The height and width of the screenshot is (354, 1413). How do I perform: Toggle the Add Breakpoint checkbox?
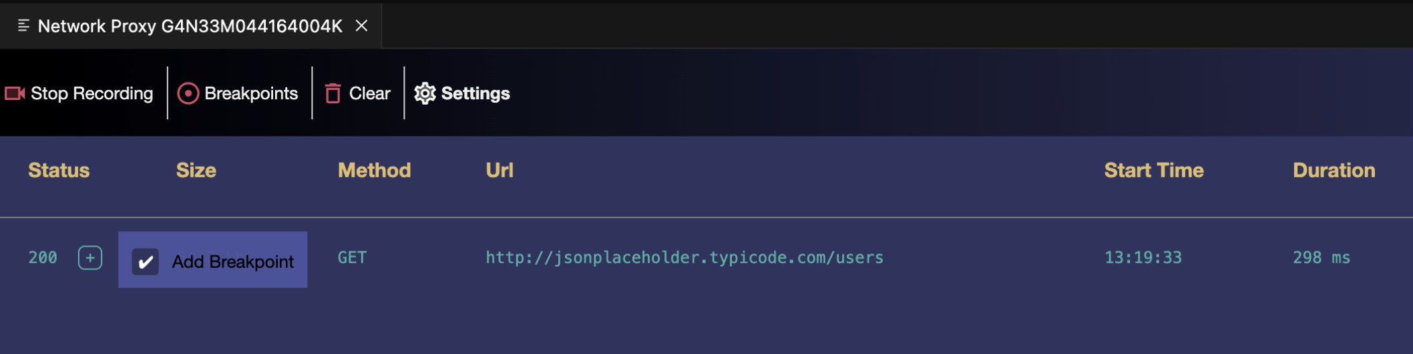[145, 261]
